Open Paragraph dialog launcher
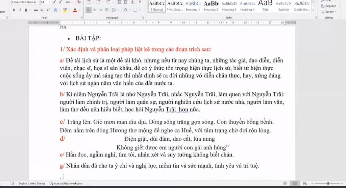This screenshot has width=346, height=188. [143, 18]
